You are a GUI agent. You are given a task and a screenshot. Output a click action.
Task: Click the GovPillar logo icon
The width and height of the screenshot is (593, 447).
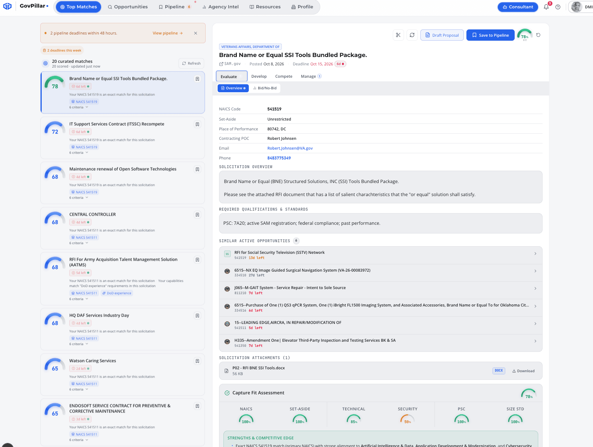(7, 6)
